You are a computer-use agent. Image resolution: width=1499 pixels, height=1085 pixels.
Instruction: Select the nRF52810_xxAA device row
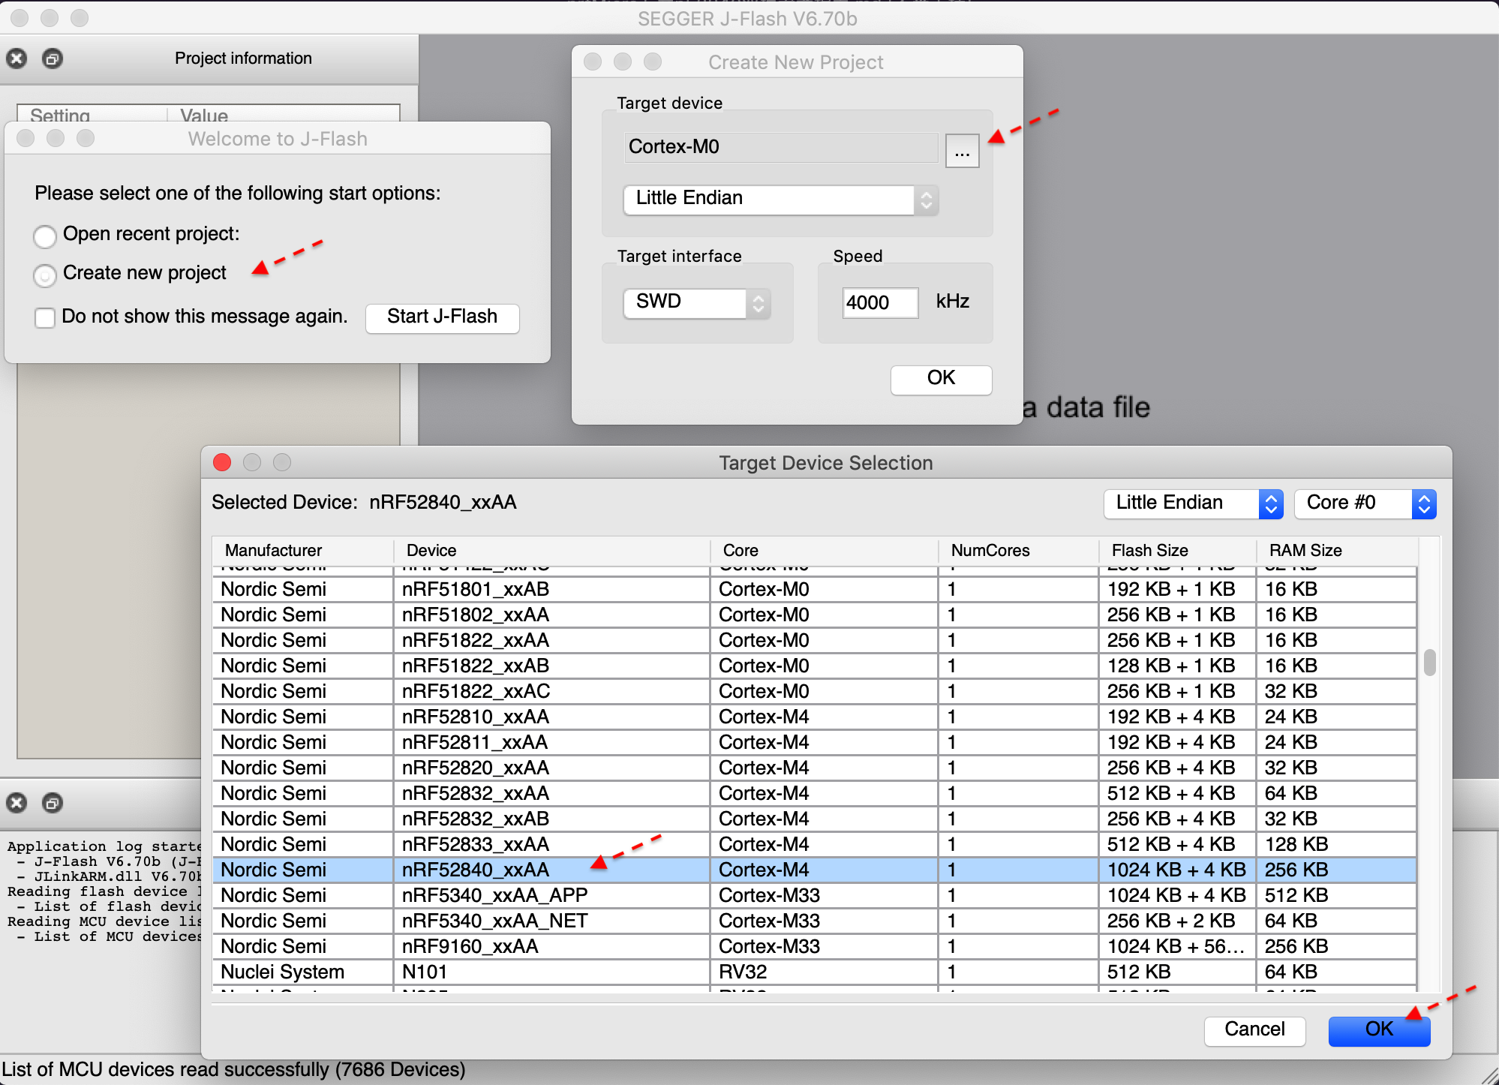tap(815, 717)
